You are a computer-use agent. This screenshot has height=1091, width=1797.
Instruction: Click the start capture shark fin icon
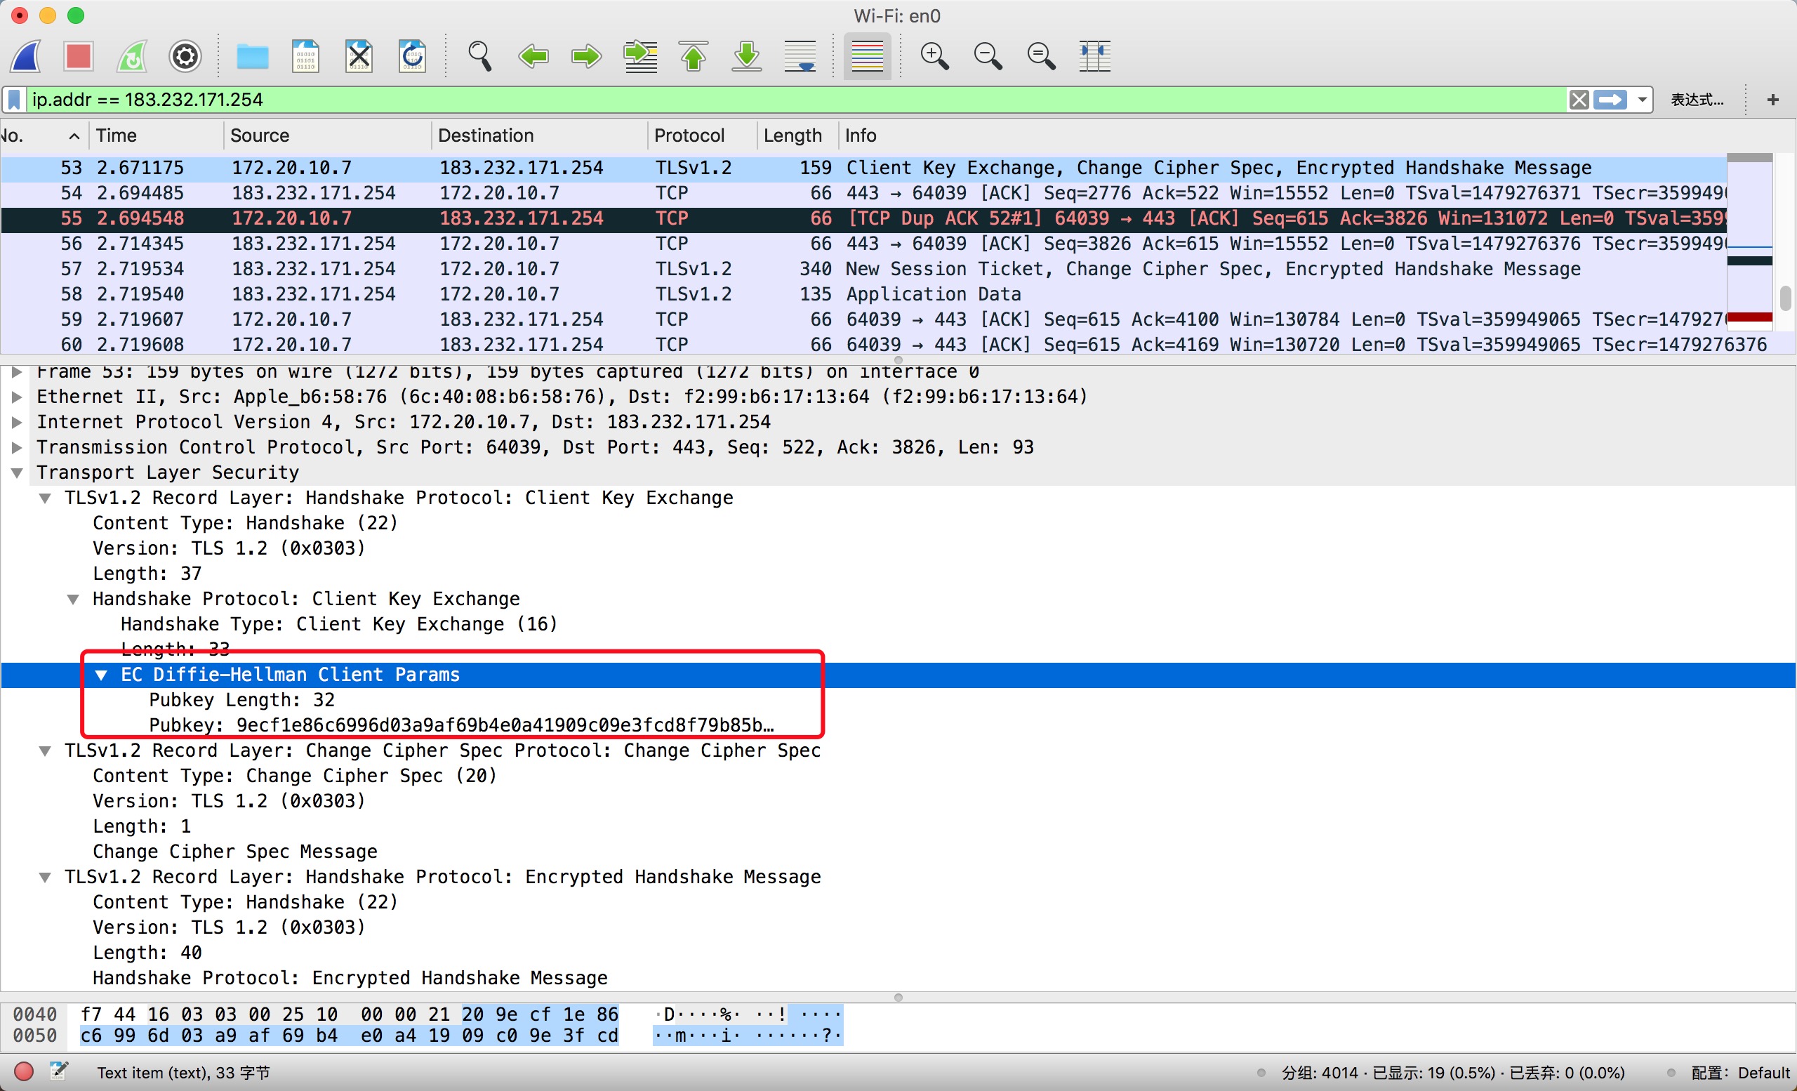[27, 56]
